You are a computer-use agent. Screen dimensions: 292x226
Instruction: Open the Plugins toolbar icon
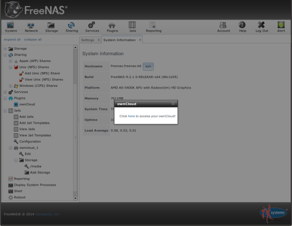(112, 25)
